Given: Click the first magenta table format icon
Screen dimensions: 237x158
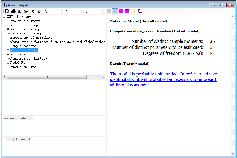Looking at the screenshot, I should (x=121, y=11).
